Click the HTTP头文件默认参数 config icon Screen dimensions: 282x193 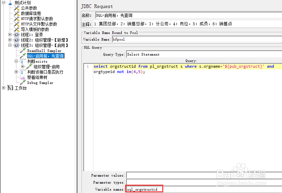pos(16,24)
